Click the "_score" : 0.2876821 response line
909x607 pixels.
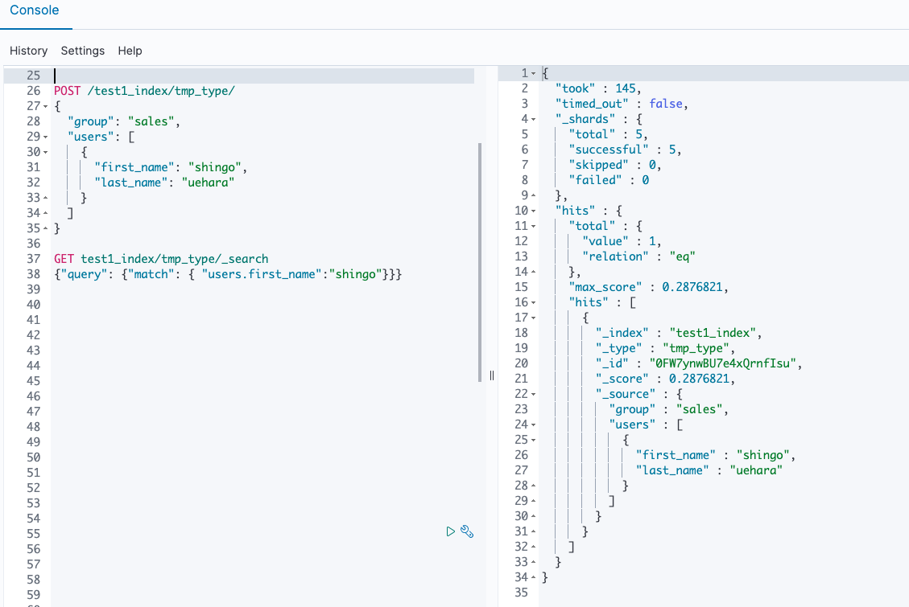(666, 379)
